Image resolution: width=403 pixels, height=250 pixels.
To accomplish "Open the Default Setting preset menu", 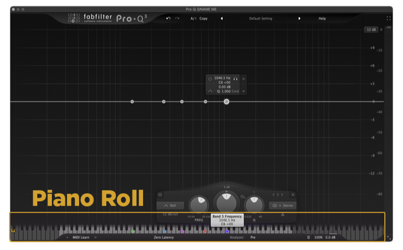I will [260, 19].
